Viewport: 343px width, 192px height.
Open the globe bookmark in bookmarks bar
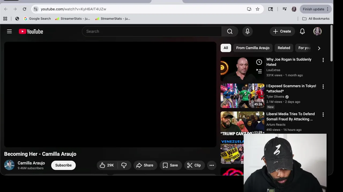pyautogui.click(x=17, y=19)
